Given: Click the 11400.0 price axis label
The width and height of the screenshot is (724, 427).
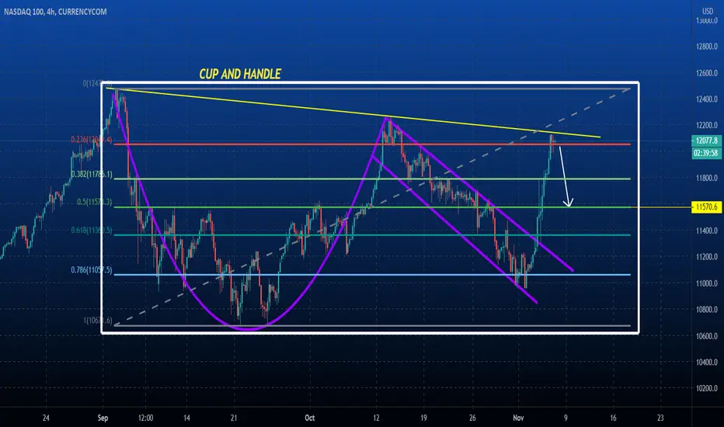Looking at the screenshot, I should point(707,231).
